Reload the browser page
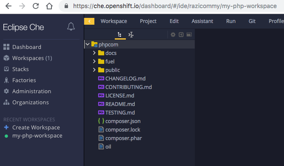284x166 pixels. pos(36,6)
